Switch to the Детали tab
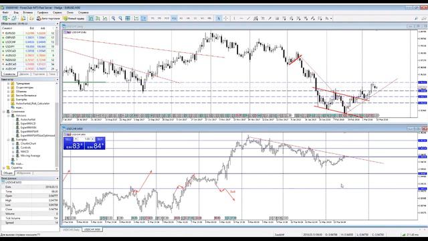The image size is (428, 241). point(24,74)
